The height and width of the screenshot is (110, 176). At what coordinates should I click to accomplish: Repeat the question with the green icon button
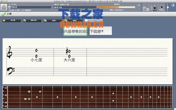coord(32,21)
